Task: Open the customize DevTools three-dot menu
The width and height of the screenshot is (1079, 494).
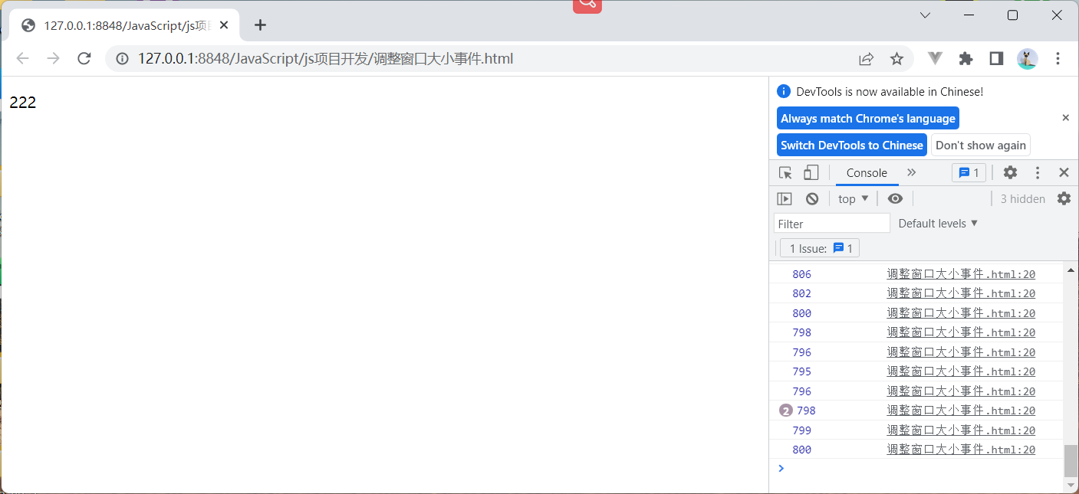Action: [x=1037, y=172]
